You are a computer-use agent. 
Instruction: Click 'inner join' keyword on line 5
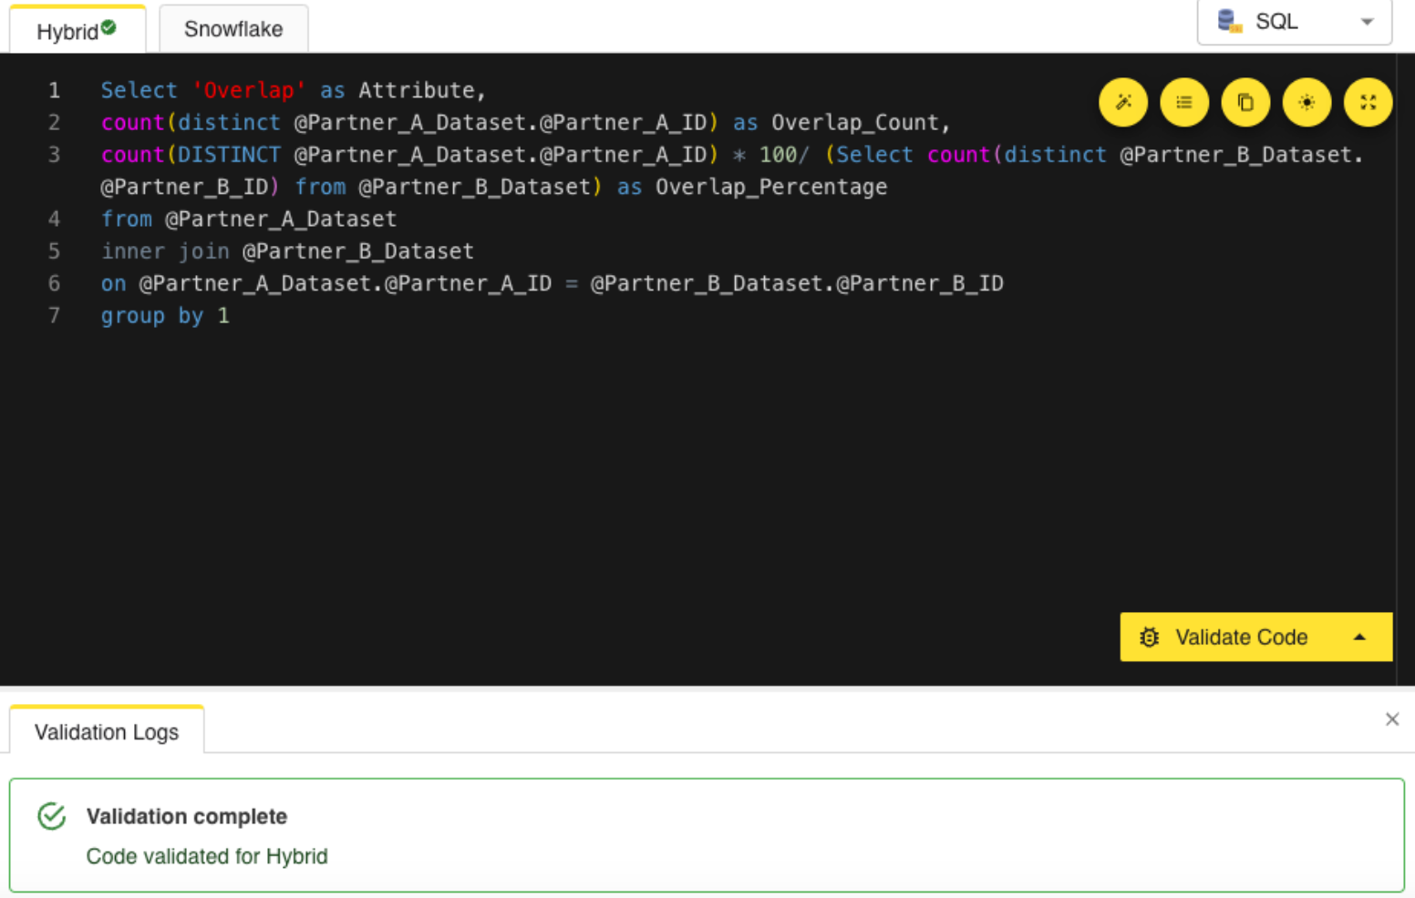coord(165,250)
